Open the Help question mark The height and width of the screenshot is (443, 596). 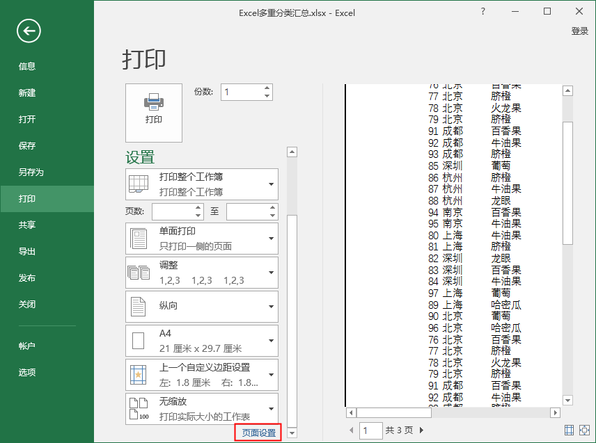click(483, 12)
